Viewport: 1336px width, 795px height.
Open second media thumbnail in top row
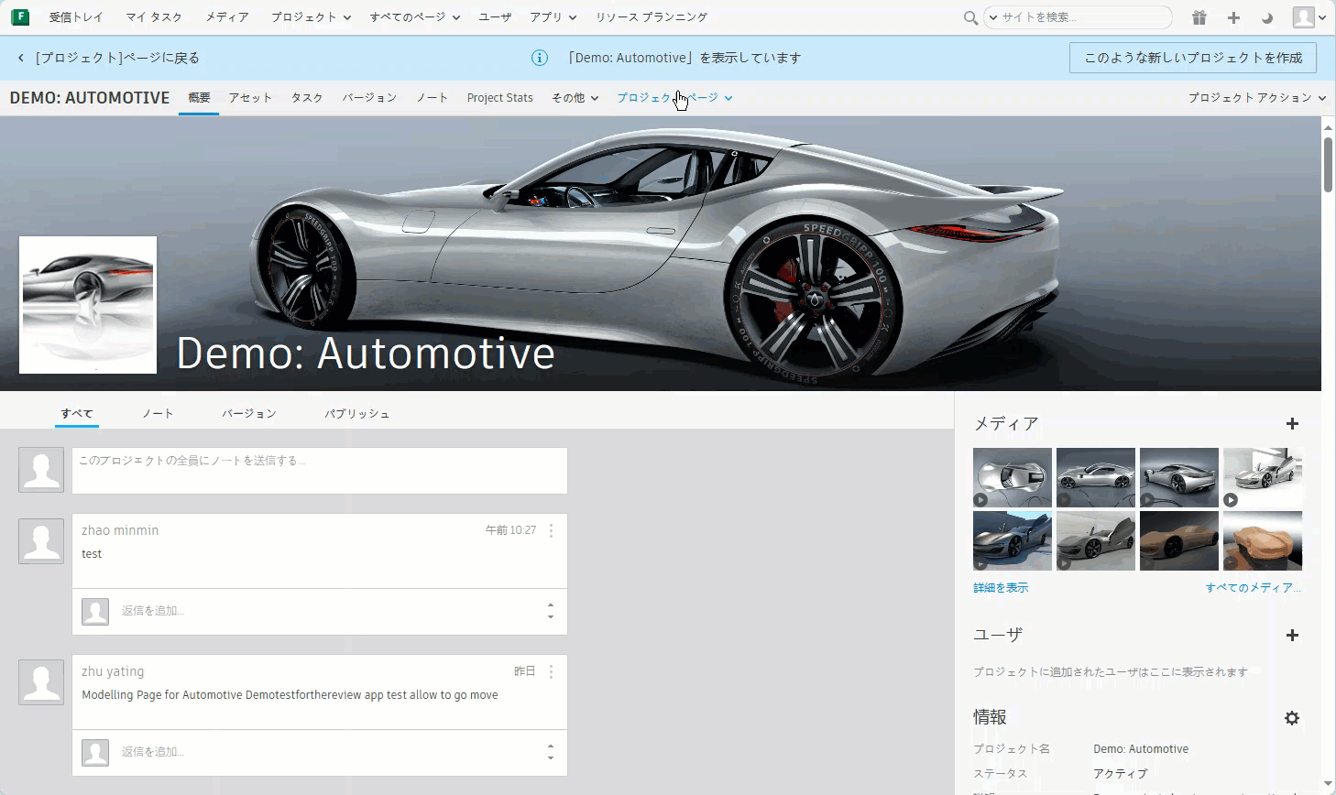point(1096,477)
